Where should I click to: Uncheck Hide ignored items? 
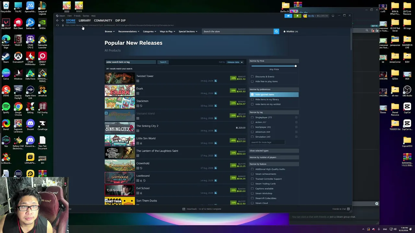(252, 94)
